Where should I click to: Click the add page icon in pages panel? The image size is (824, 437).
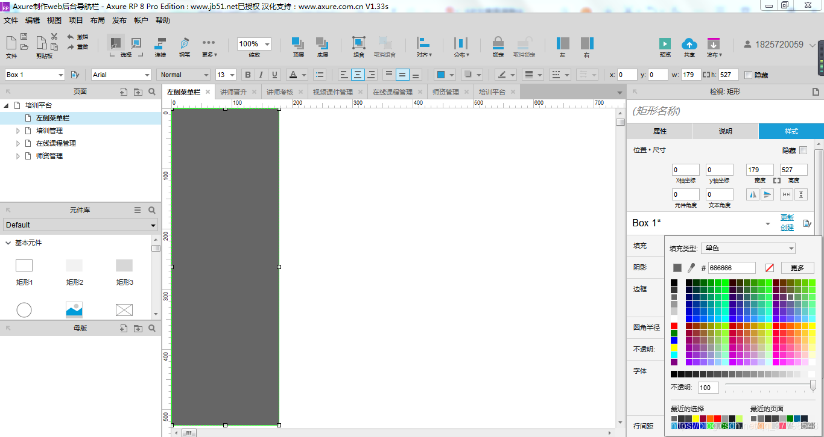tap(124, 92)
